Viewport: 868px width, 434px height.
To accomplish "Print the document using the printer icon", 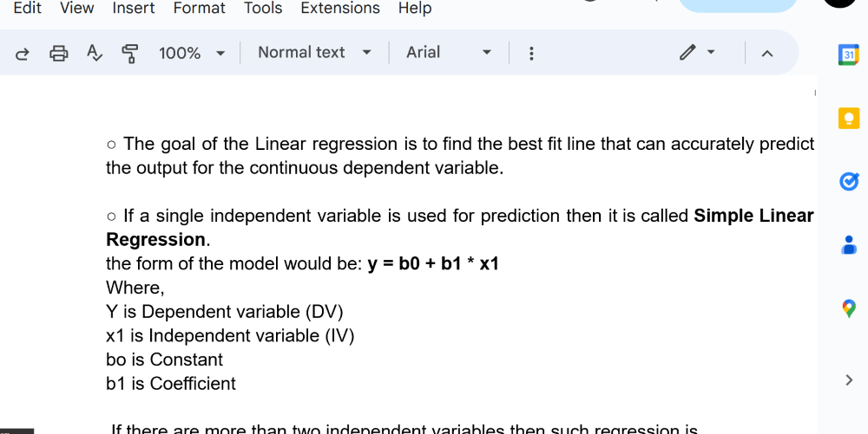I will click(x=59, y=54).
